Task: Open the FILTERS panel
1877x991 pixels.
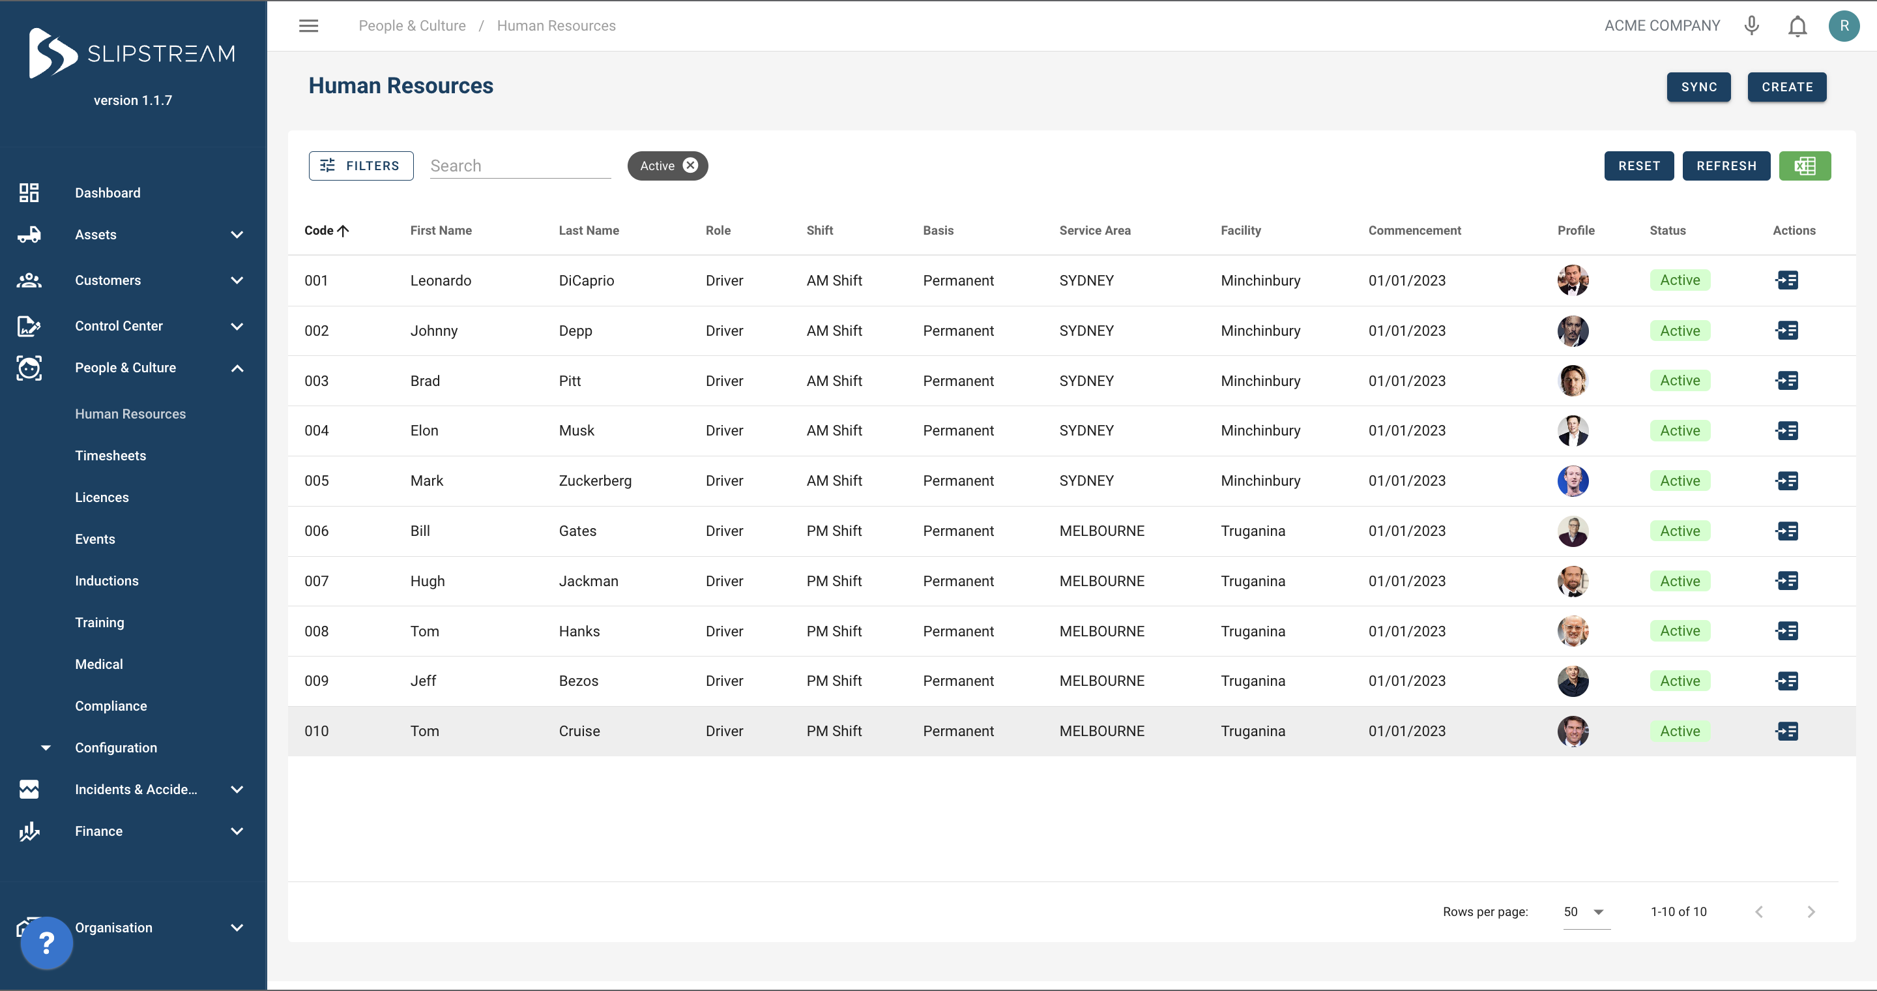Action: 360,166
